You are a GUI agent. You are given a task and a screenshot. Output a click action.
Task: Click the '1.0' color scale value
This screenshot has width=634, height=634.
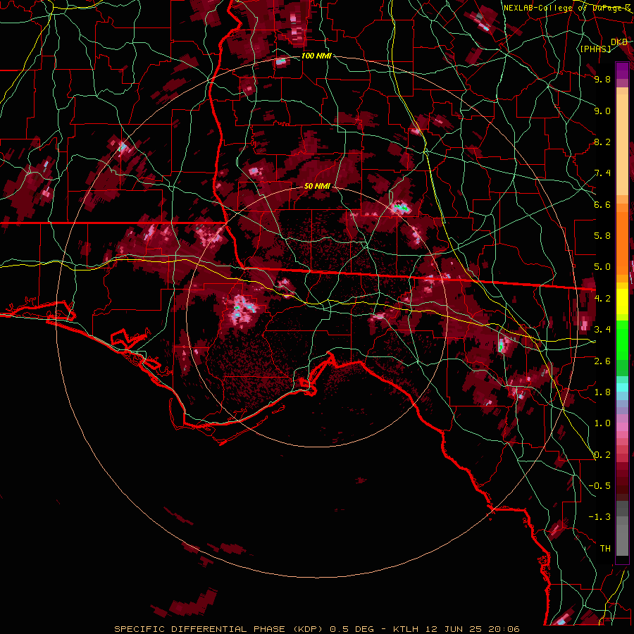(602, 423)
